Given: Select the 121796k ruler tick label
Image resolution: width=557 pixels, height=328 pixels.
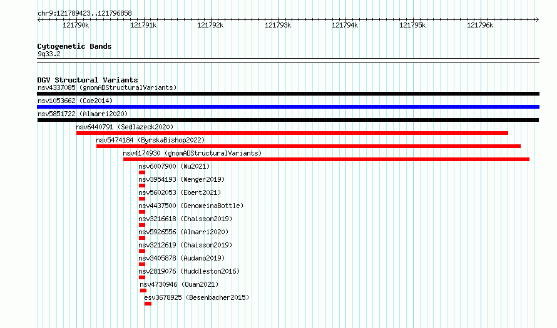Looking at the screenshot, I should pyautogui.click(x=480, y=25).
